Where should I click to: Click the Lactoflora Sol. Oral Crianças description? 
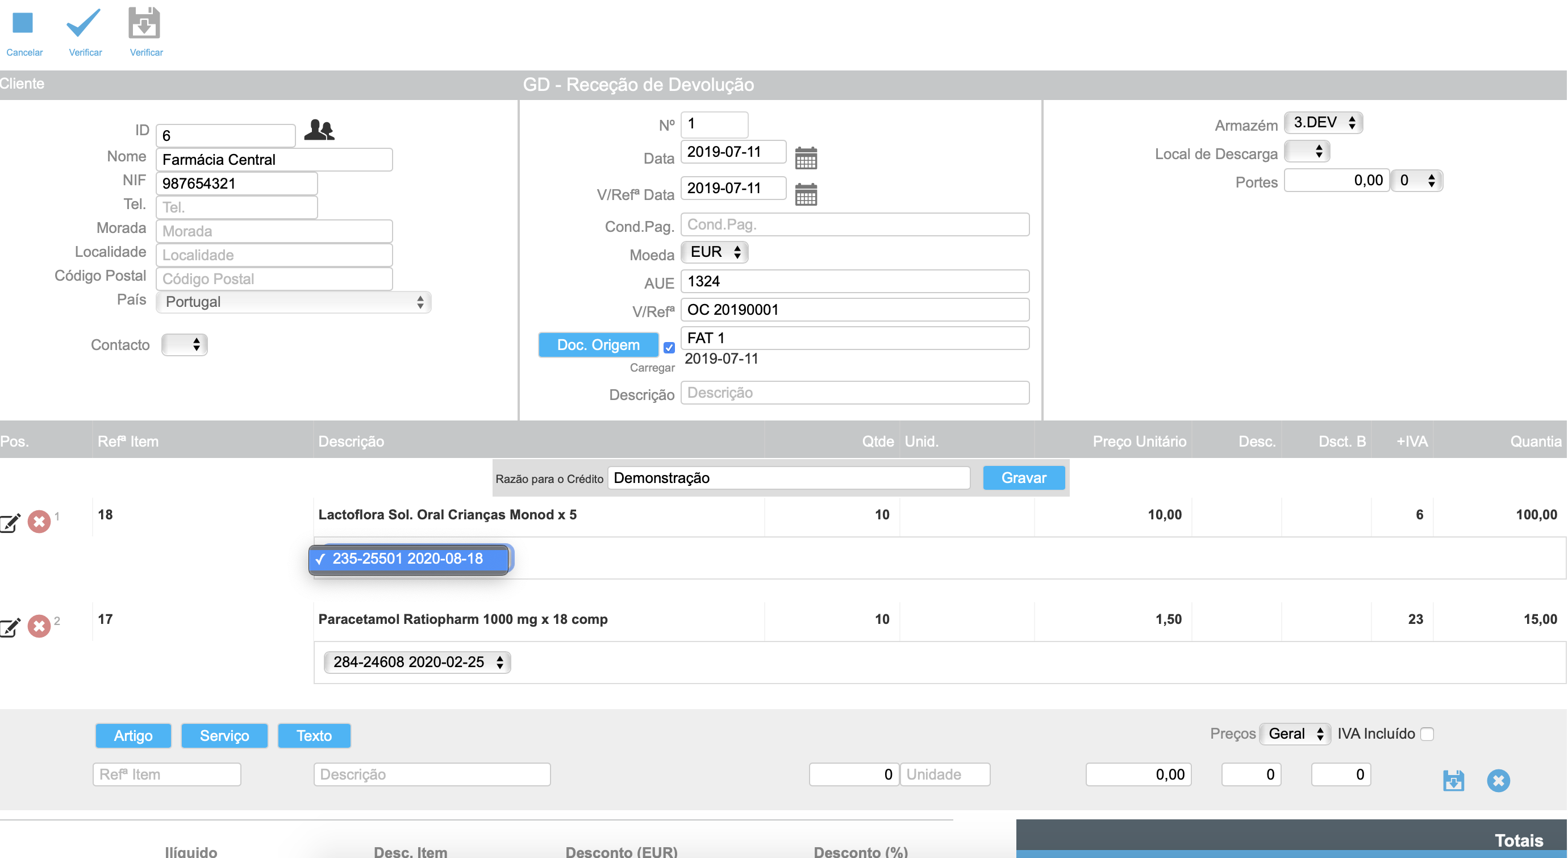448,515
